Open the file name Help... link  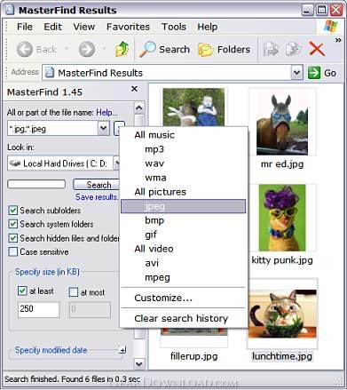(106, 113)
